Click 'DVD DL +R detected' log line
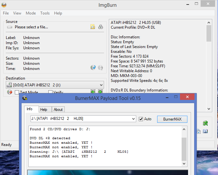The width and height of the screenshot is (218, 175). [50, 138]
